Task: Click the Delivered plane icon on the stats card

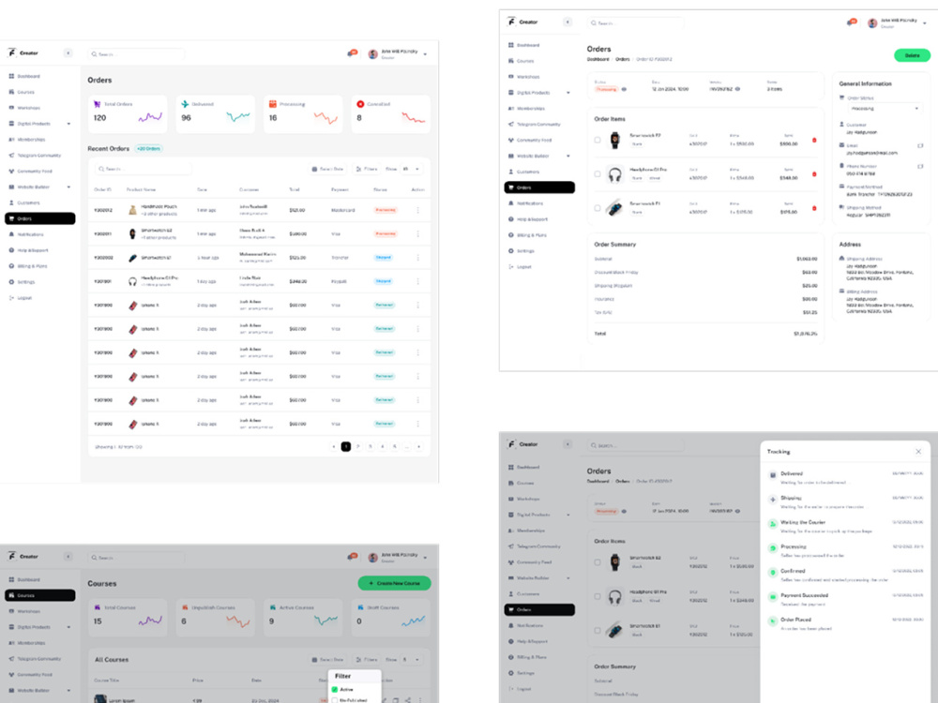Action: (x=185, y=104)
